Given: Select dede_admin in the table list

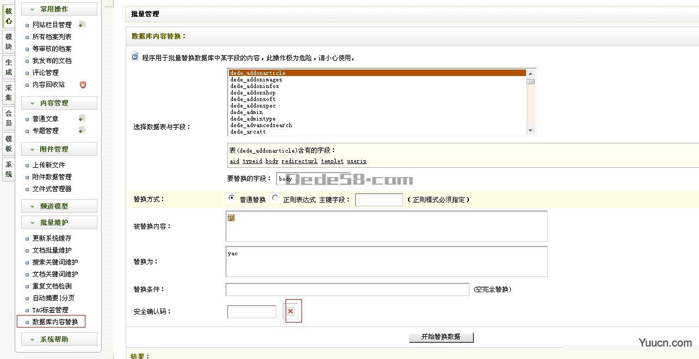Looking at the screenshot, I should (x=376, y=112).
